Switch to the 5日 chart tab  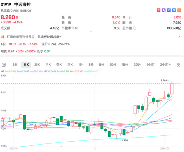[15, 65]
